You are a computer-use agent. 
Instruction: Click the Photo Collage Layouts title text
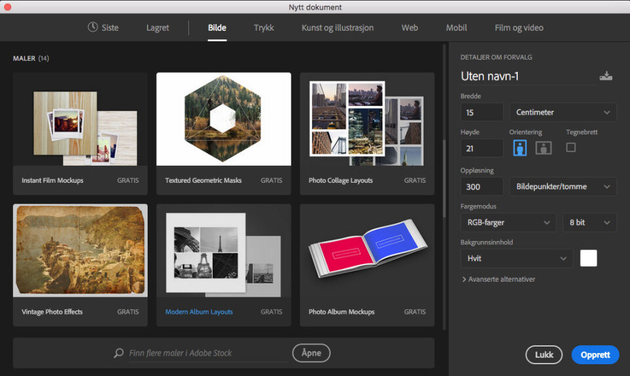341,180
